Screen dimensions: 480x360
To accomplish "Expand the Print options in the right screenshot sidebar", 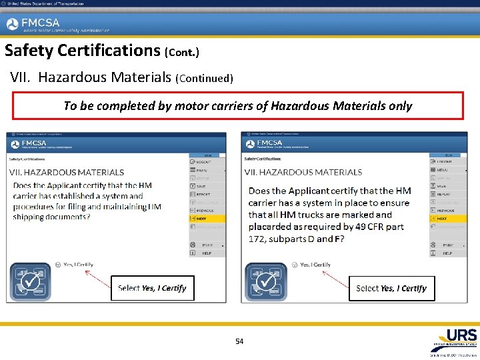I will [x=447, y=245].
